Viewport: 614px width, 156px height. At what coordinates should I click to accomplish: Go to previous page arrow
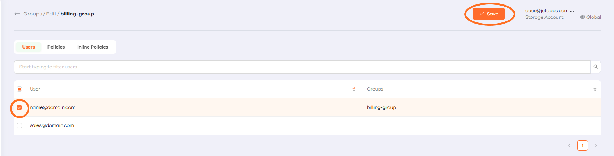(x=569, y=146)
